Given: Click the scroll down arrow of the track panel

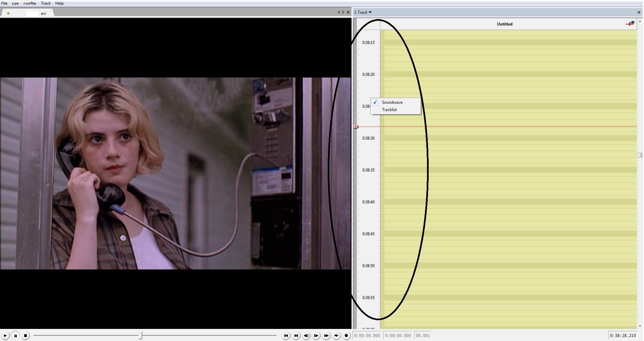Looking at the screenshot, I should [x=640, y=326].
